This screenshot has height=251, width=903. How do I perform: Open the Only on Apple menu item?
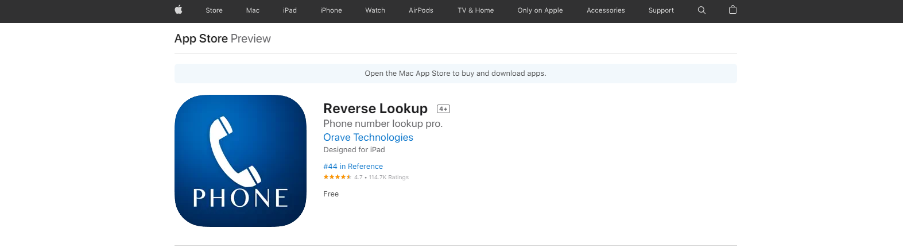tap(540, 10)
